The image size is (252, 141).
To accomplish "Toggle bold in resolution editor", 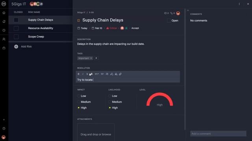I will coord(78,74).
